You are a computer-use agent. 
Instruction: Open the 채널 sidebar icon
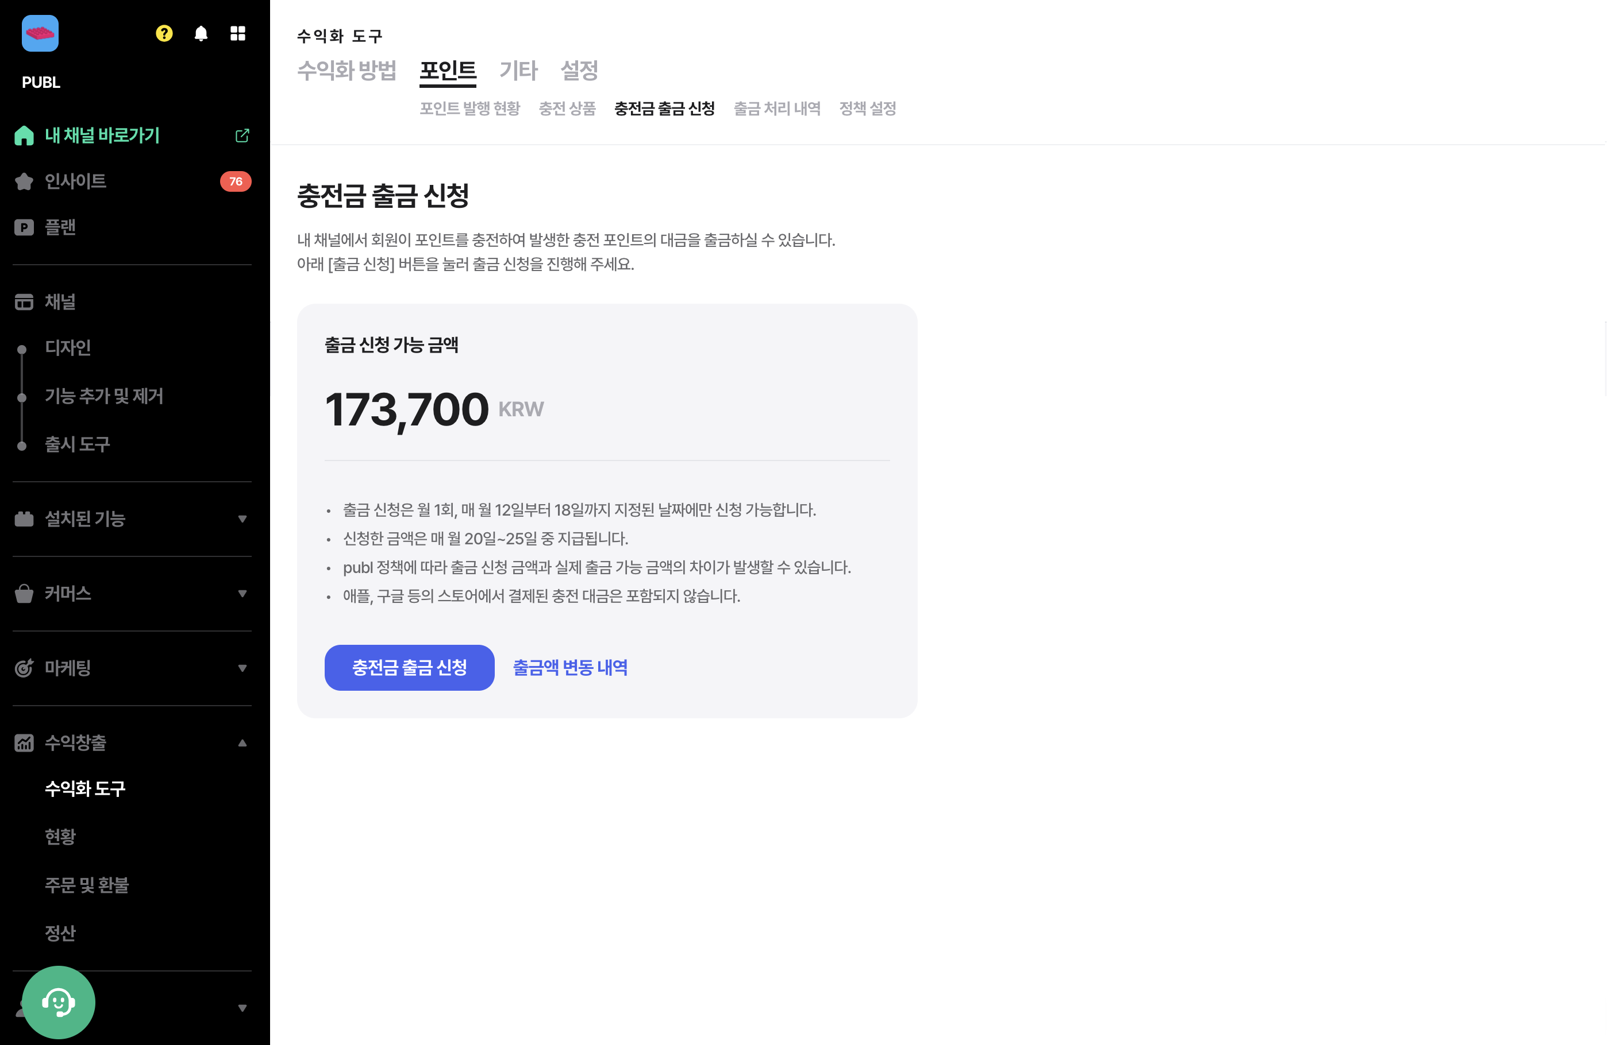(24, 302)
